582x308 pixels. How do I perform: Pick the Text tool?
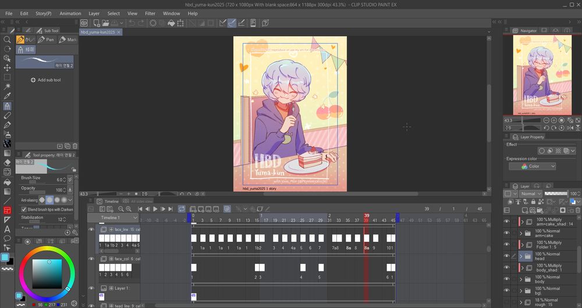pyautogui.click(x=7, y=229)
